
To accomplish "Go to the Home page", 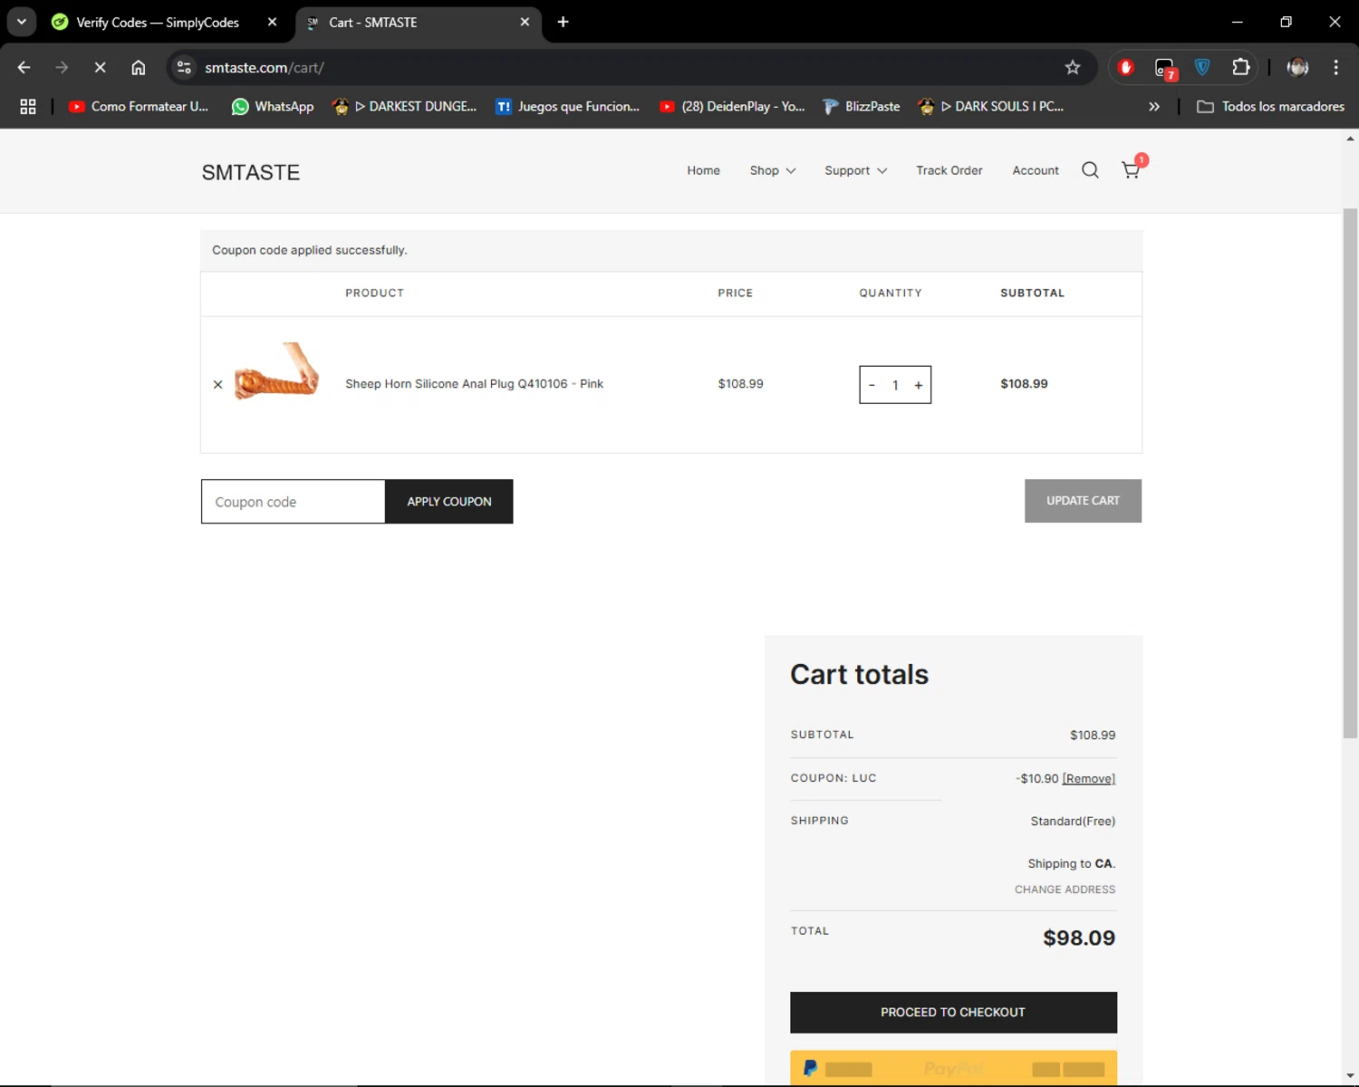I will click(703, 170).
